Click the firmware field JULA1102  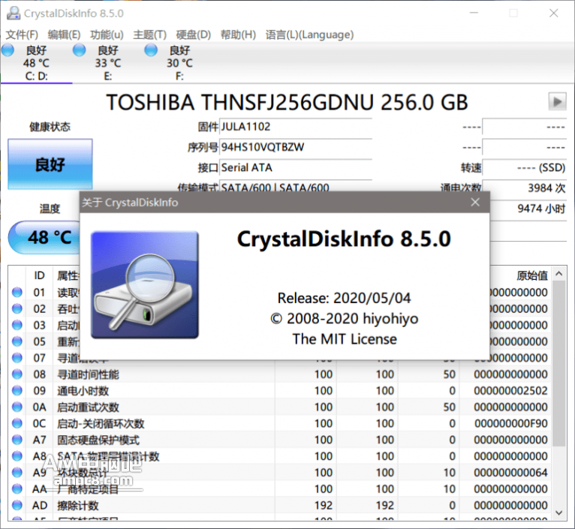(296, 127)
